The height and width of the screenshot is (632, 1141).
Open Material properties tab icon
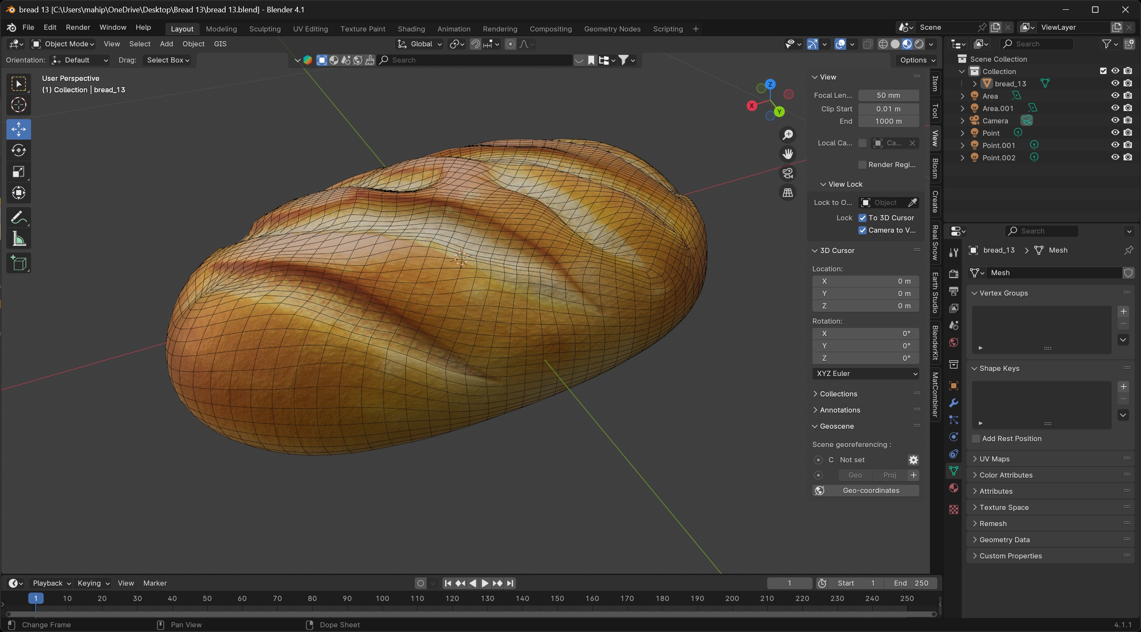(x=954, y=488)
